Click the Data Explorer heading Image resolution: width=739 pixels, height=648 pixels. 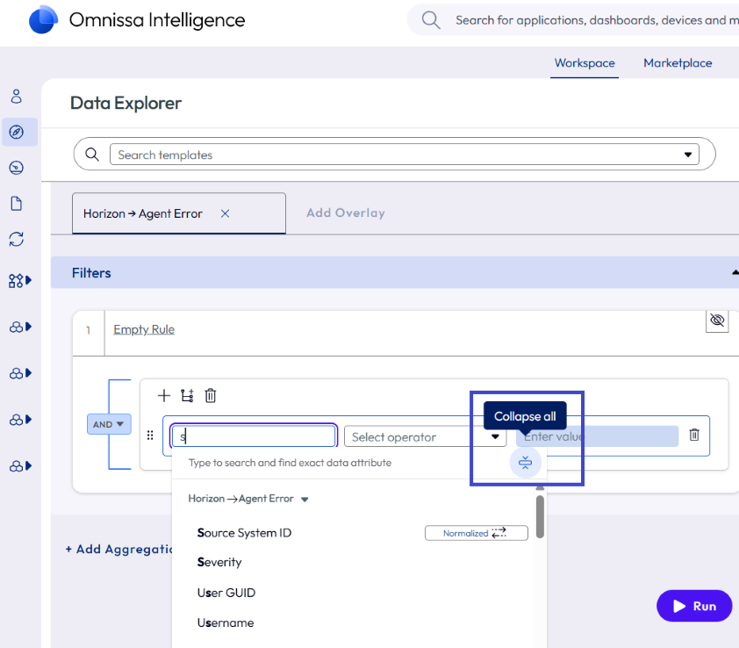[126, 103]
